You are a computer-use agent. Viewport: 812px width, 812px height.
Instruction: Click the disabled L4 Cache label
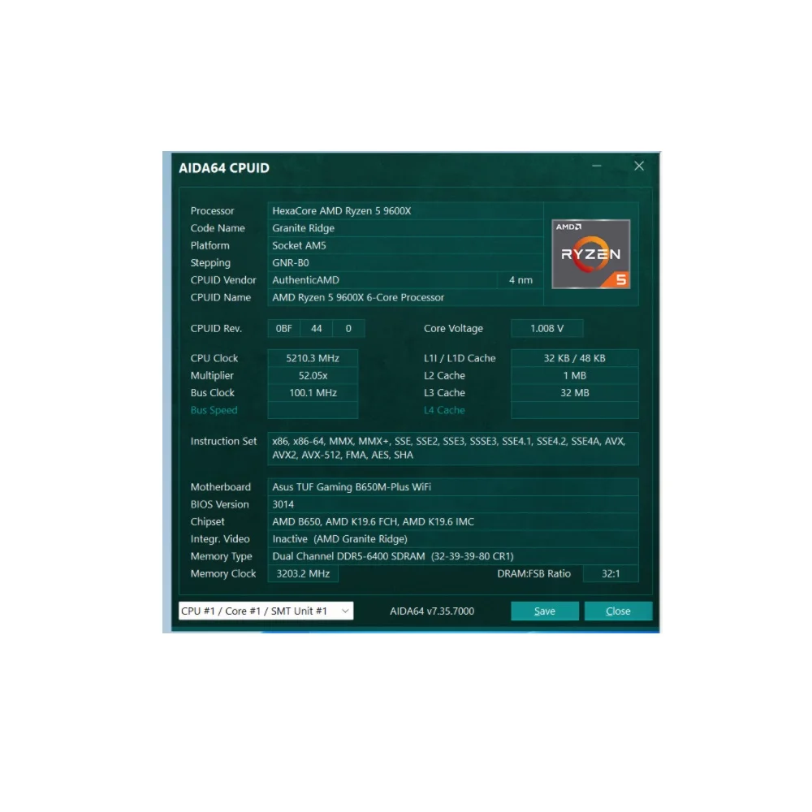pyautogui.click(x=444, y=410)
